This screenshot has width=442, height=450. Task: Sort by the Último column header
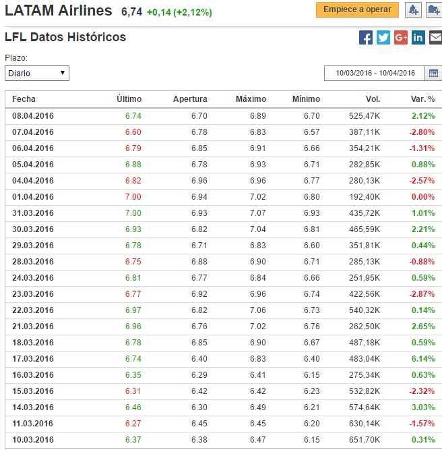129,99
